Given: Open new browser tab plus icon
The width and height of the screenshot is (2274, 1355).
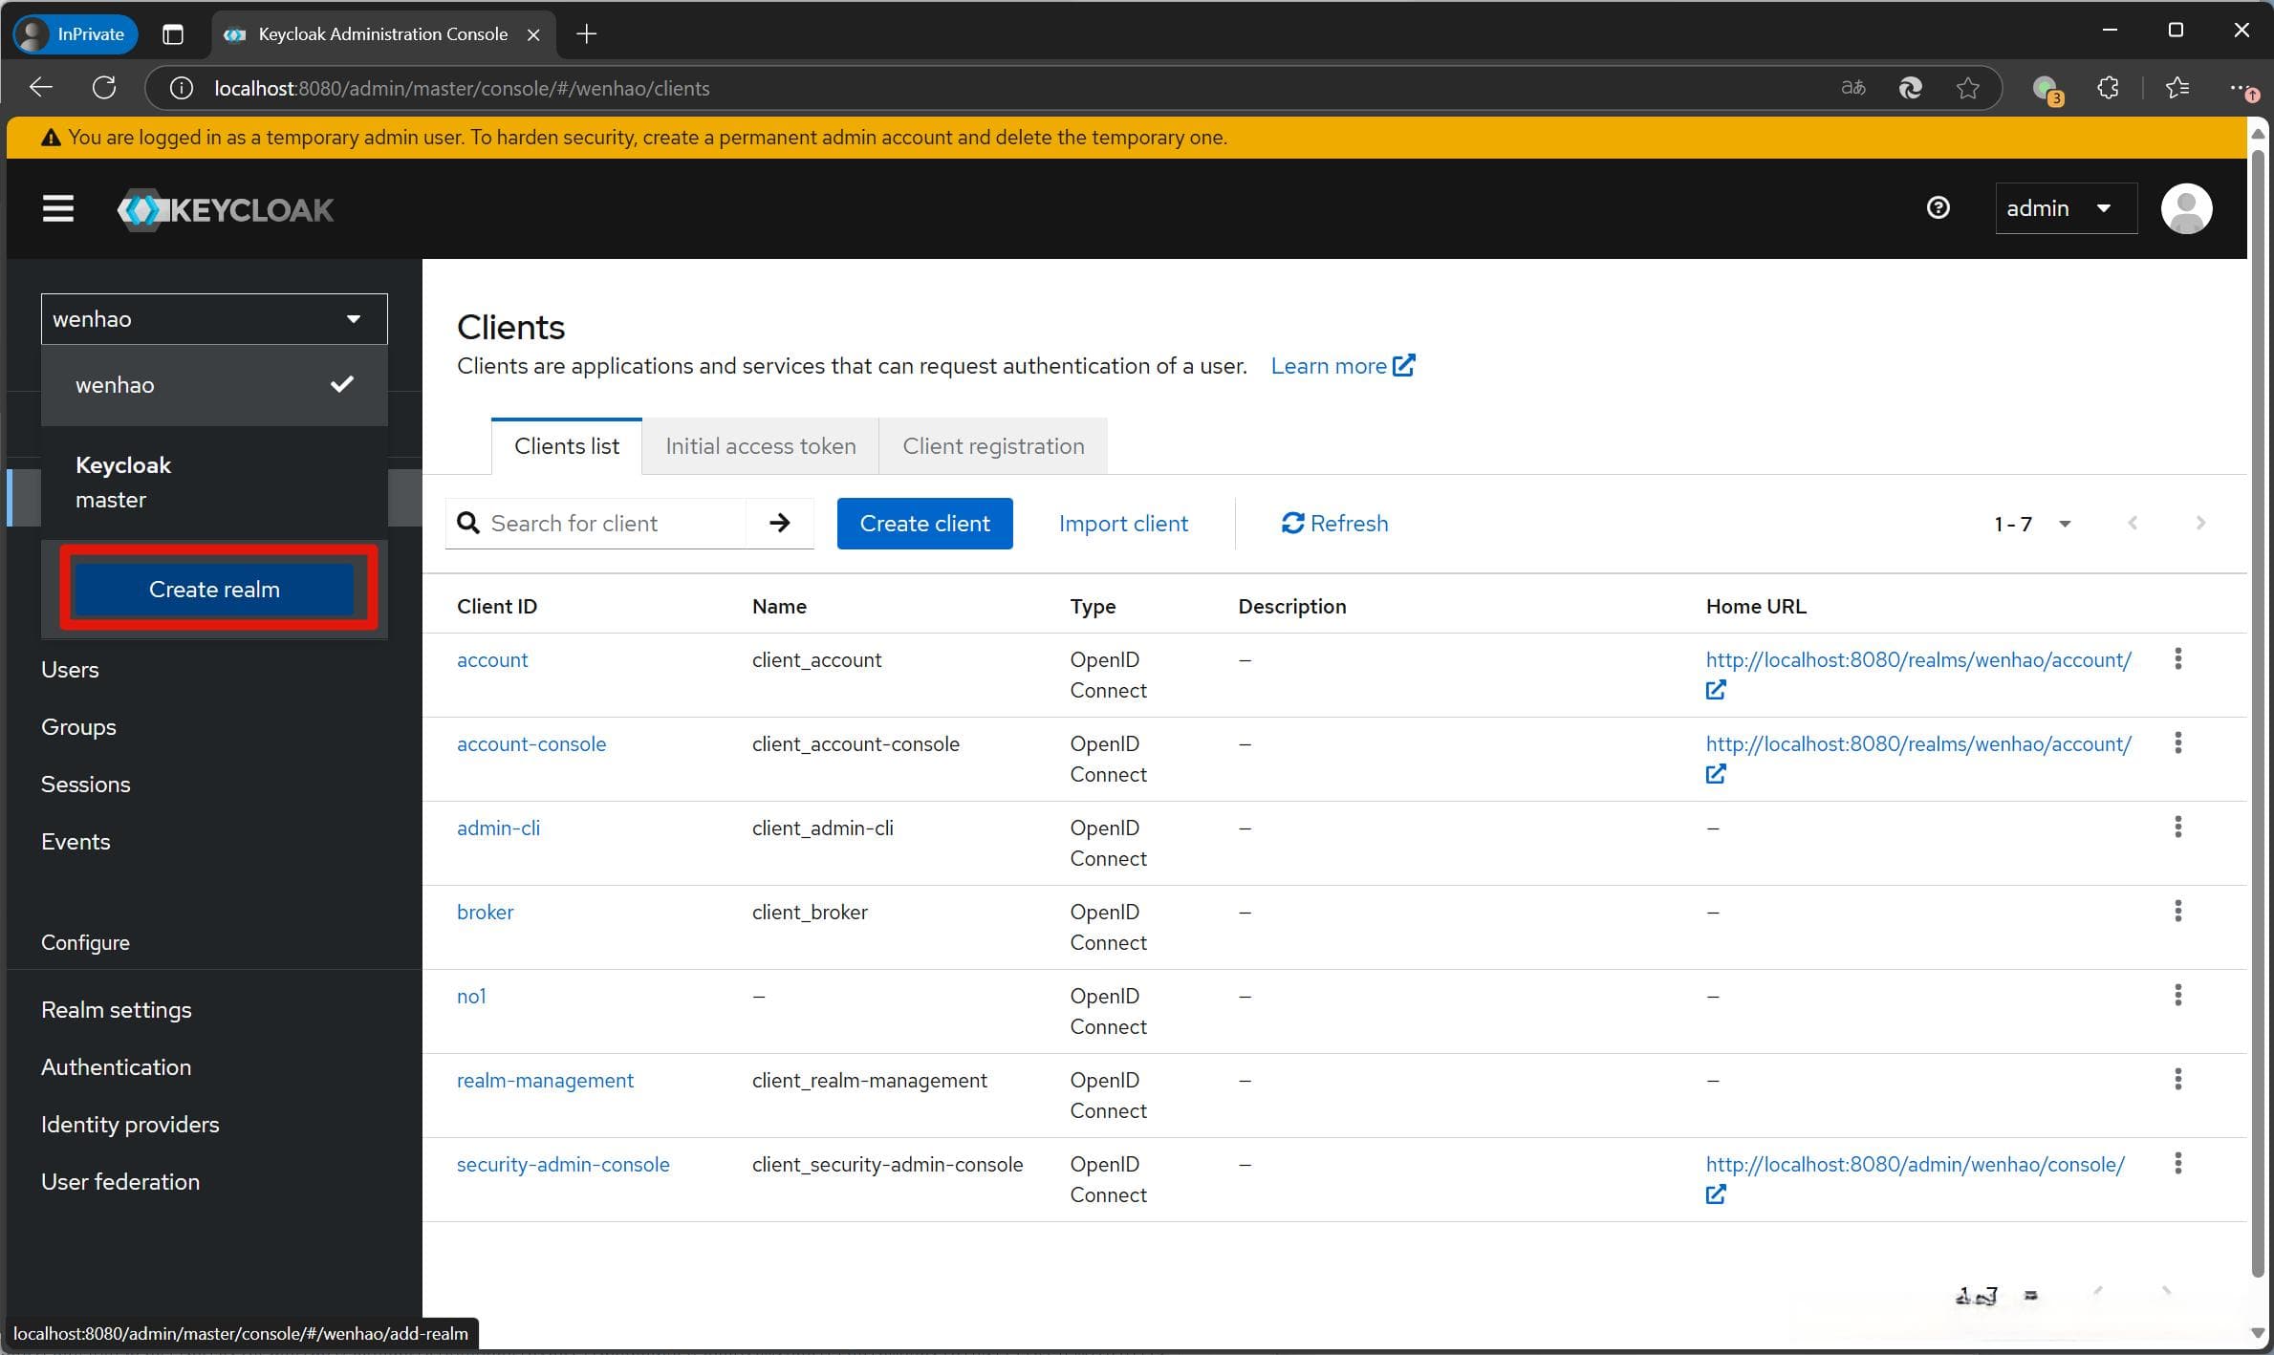Looking at the screenshot, I should coord(587,34).
